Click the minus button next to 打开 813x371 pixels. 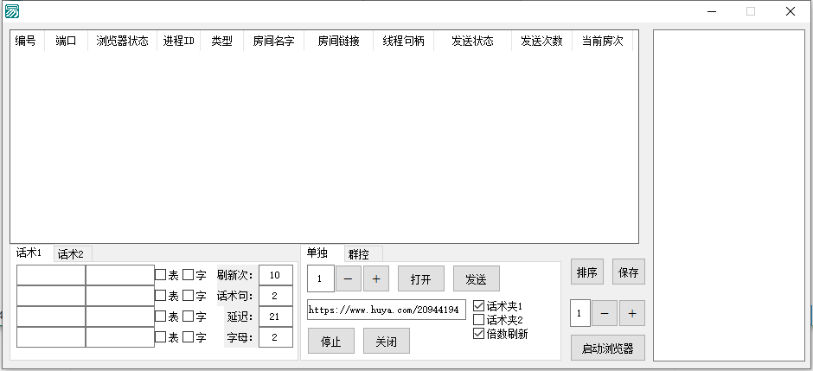point(349,279)
